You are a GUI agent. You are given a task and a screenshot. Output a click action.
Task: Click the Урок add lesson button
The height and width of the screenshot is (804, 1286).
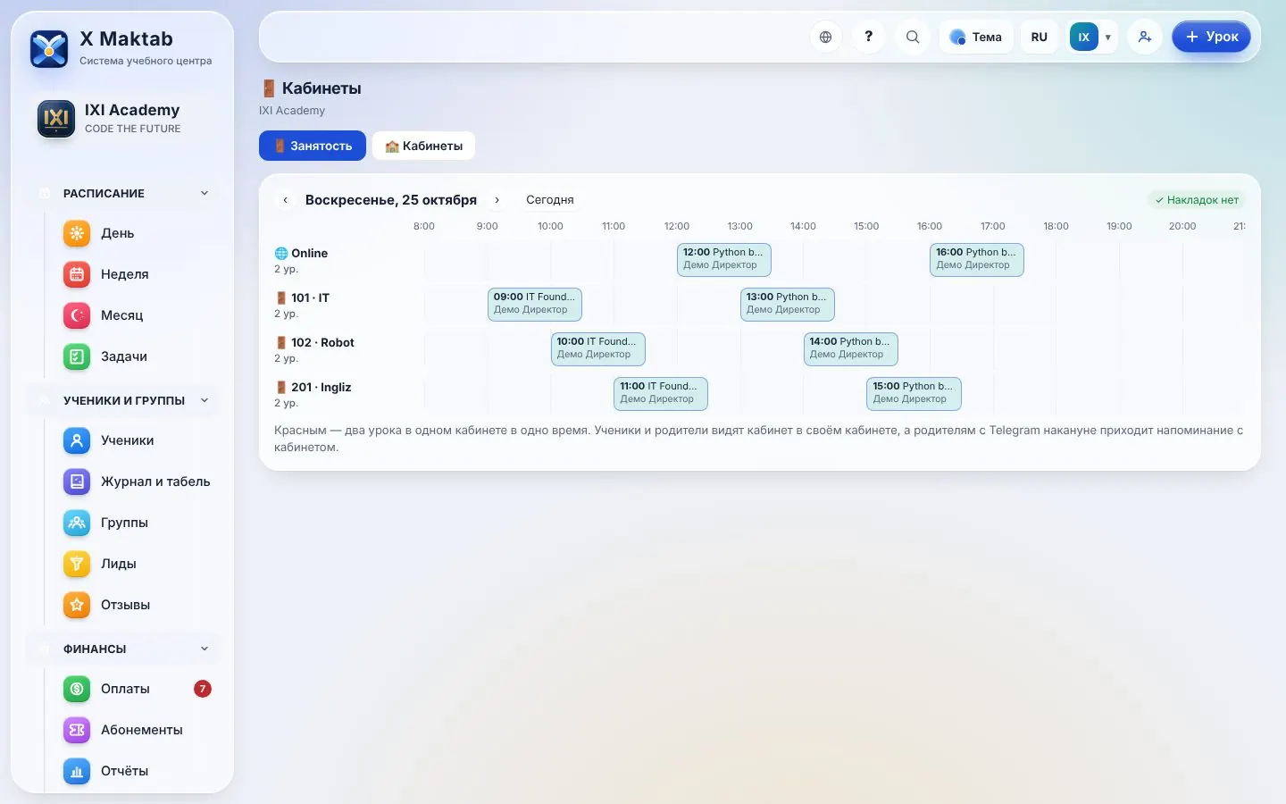[1211, 37]
